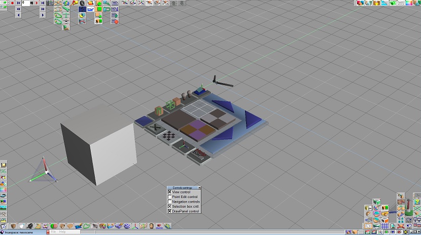The image size is (421, 235).
Task: Click the redo arrow icon at bottom right
Action: tap(409, 220)
